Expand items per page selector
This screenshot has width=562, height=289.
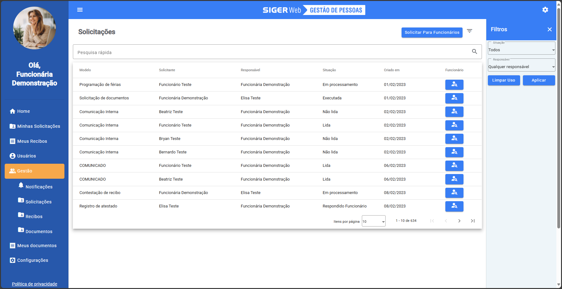point(373,221)
